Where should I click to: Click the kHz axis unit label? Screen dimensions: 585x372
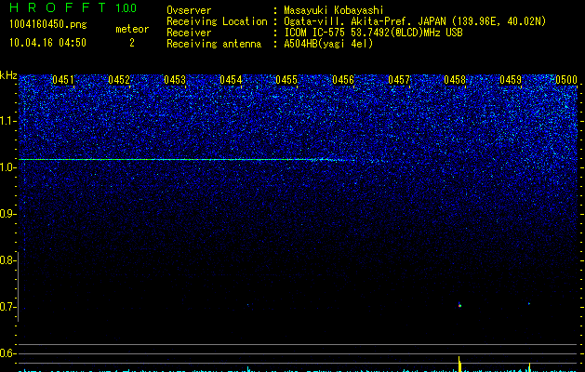click(x=8, y=75)
